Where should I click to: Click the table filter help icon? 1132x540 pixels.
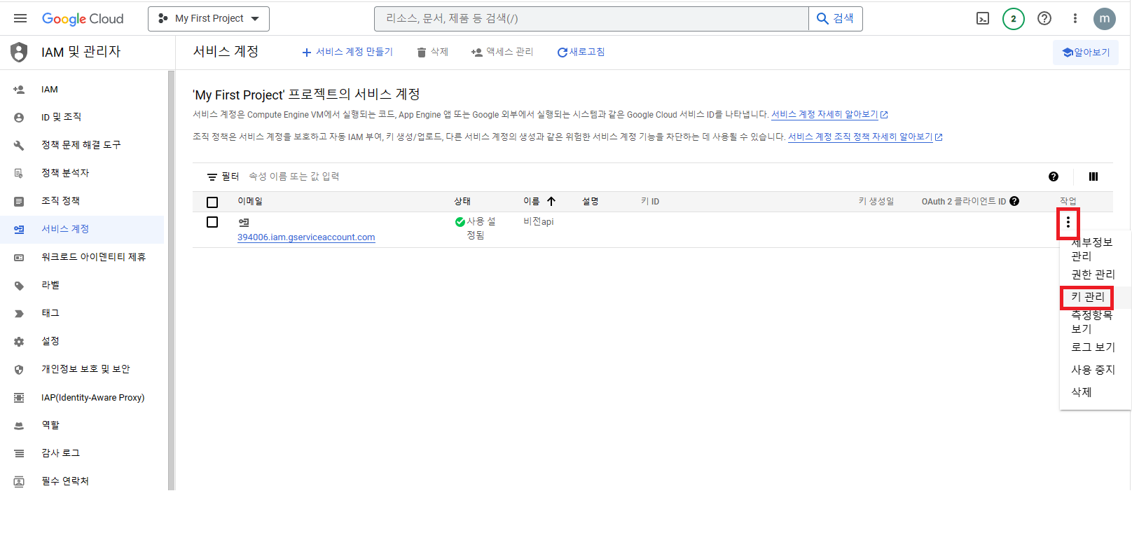tap(1053, 176)
